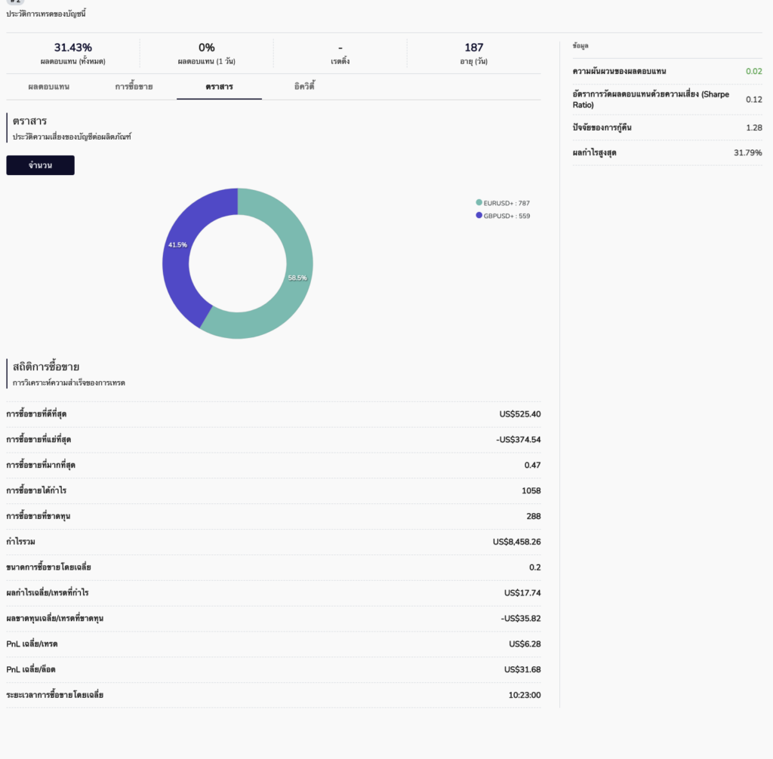Click the average duration 10:23:00 value

point(524,696)
